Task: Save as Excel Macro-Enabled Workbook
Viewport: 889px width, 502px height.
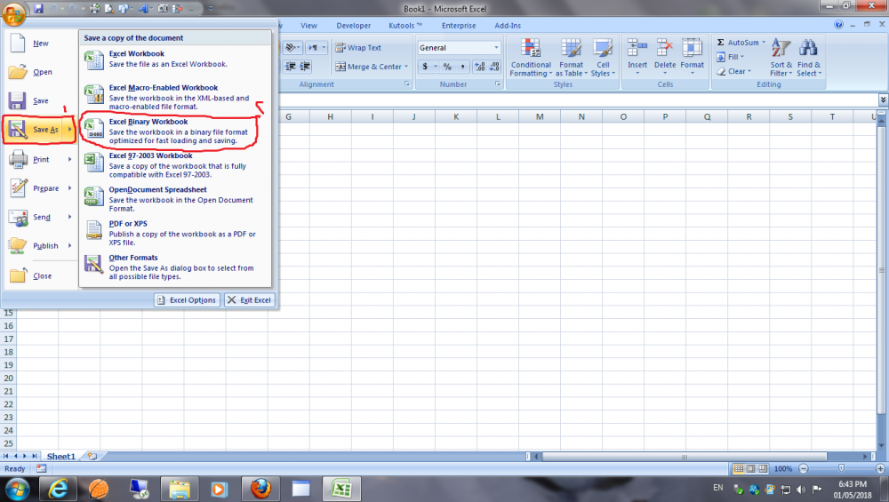Action: coord(175,97)
